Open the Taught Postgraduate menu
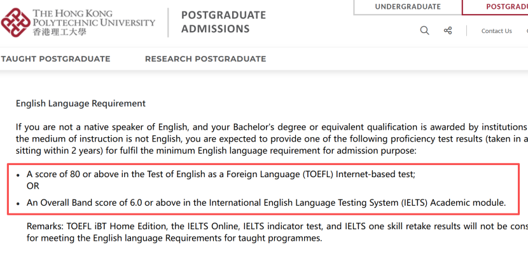The width and height of the screenshot is (528, 261). tap(55, 59)
